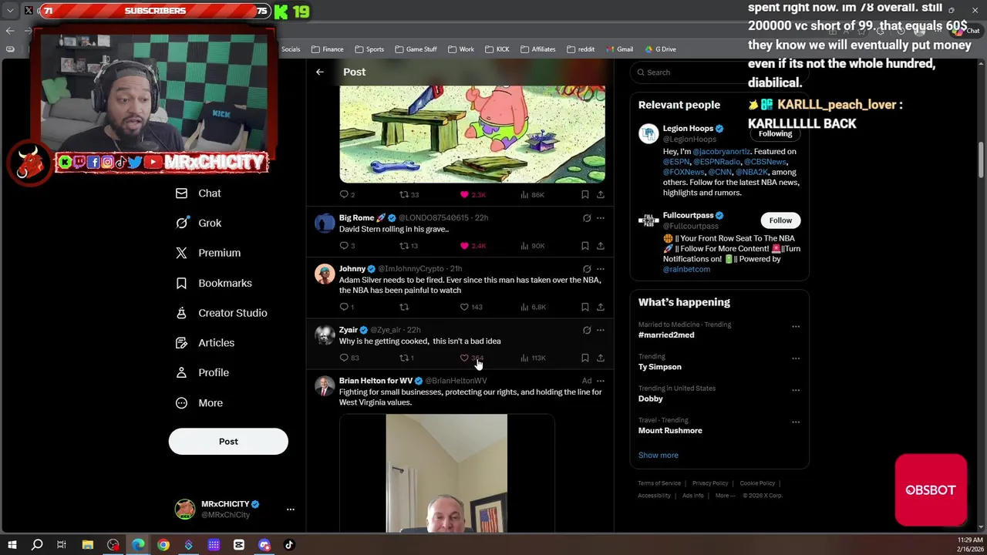This screenshot has width=987, height=555.
Task: Click Grok explain icon on Zyair's reply
Action: (x=587, y=330)
